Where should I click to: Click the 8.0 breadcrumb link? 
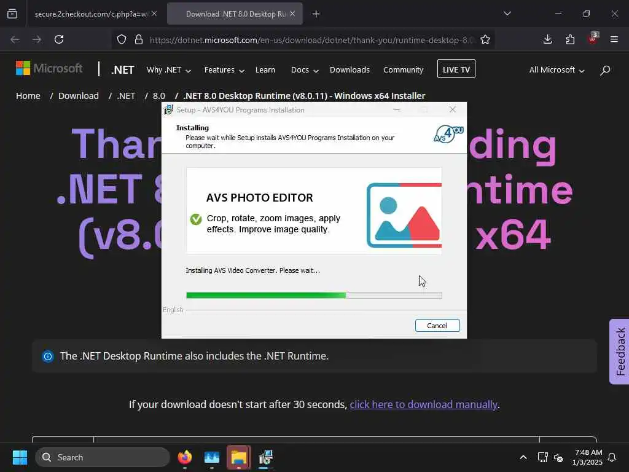pyautogui.click(x=159, y=96)
